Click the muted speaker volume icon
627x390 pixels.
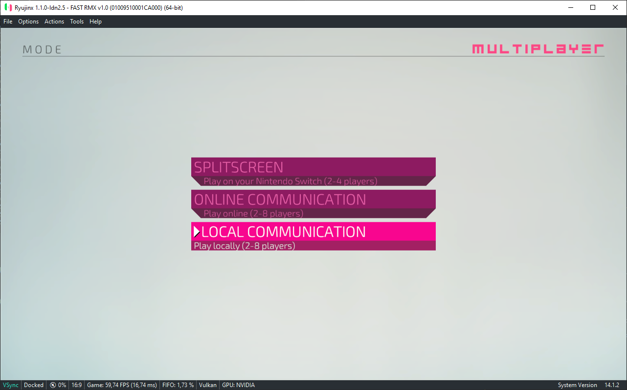click(x=53, y=385)
